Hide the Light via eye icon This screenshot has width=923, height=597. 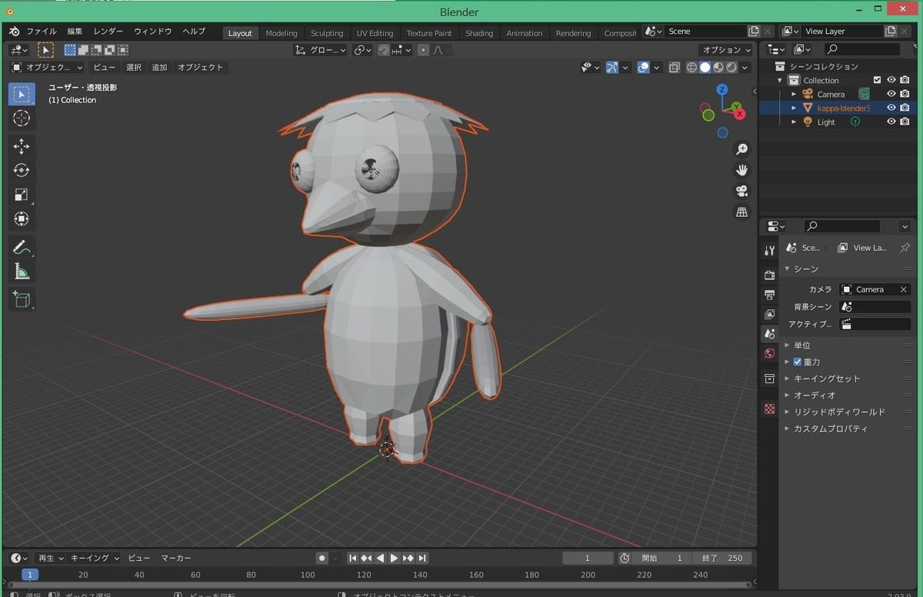pyautogui.click(x=891, y=122)
